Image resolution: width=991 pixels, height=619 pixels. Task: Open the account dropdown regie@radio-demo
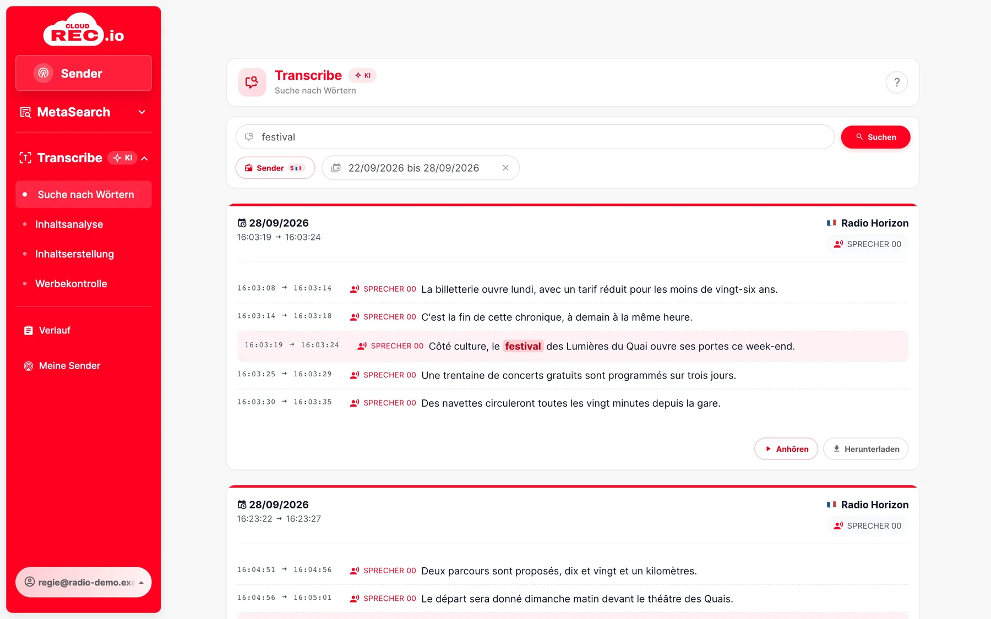pyautogui.click(x=84, y=582)
